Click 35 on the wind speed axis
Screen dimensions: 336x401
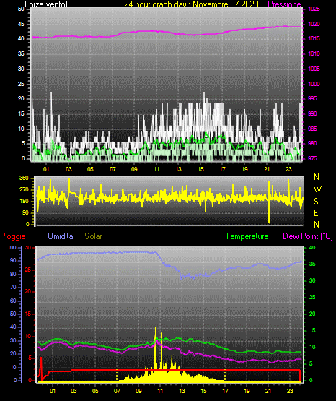pos(21,53)
